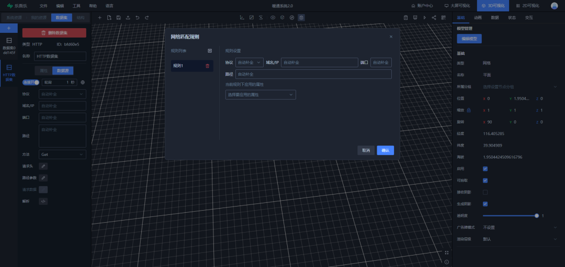565x267 pixels.
Task: Click the highlighted layers stack icon
Action: point(301,18)
